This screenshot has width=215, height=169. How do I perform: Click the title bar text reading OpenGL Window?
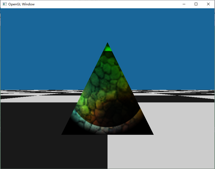click(21, 4)
